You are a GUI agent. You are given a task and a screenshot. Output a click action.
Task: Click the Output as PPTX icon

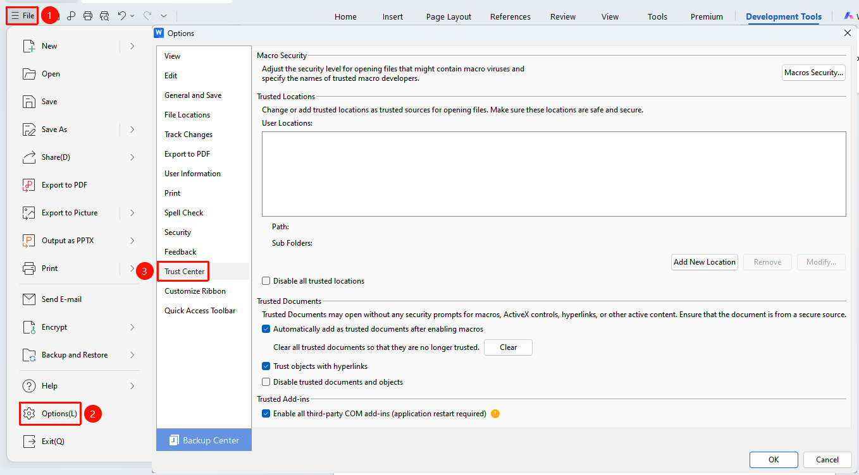click(29, 241)
